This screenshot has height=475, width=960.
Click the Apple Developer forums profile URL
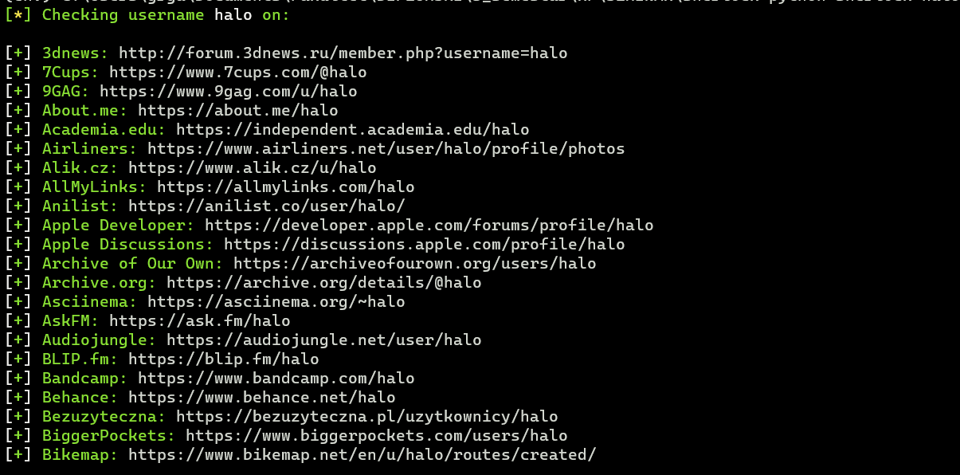[429, 226]
